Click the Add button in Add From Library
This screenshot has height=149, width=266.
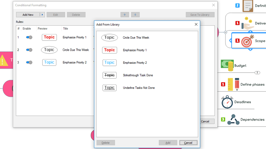pos(168,143)
